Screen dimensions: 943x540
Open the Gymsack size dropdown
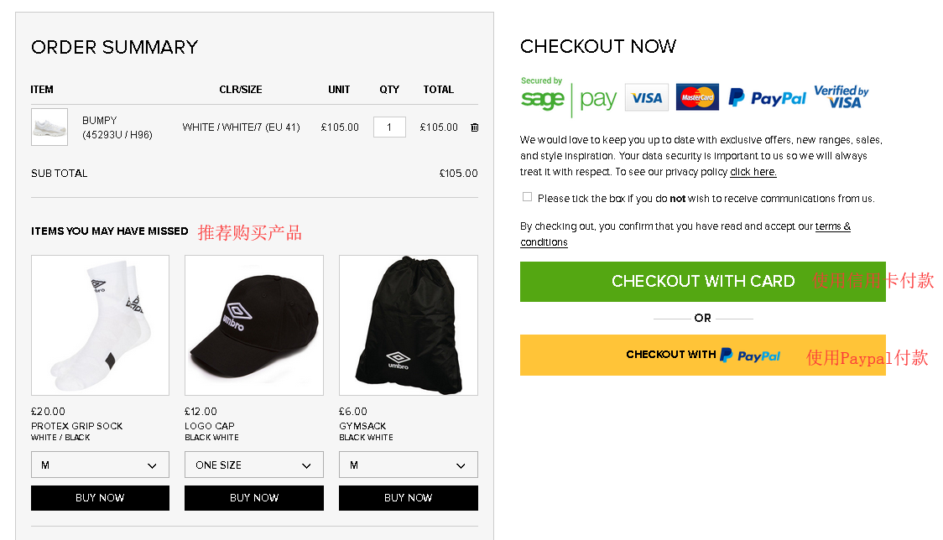pos(409,465)
